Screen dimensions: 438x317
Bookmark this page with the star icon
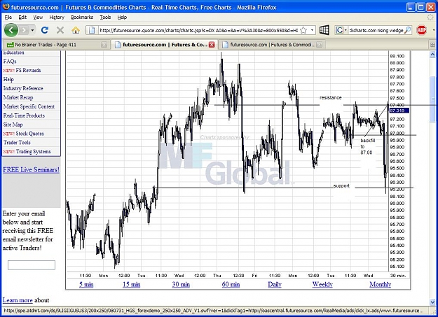point(303,30)
